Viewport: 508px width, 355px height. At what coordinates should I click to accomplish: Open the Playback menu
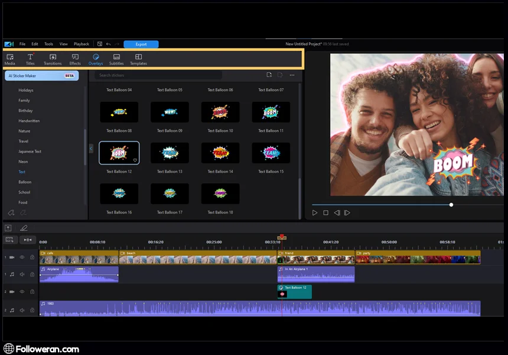[82, 44]
